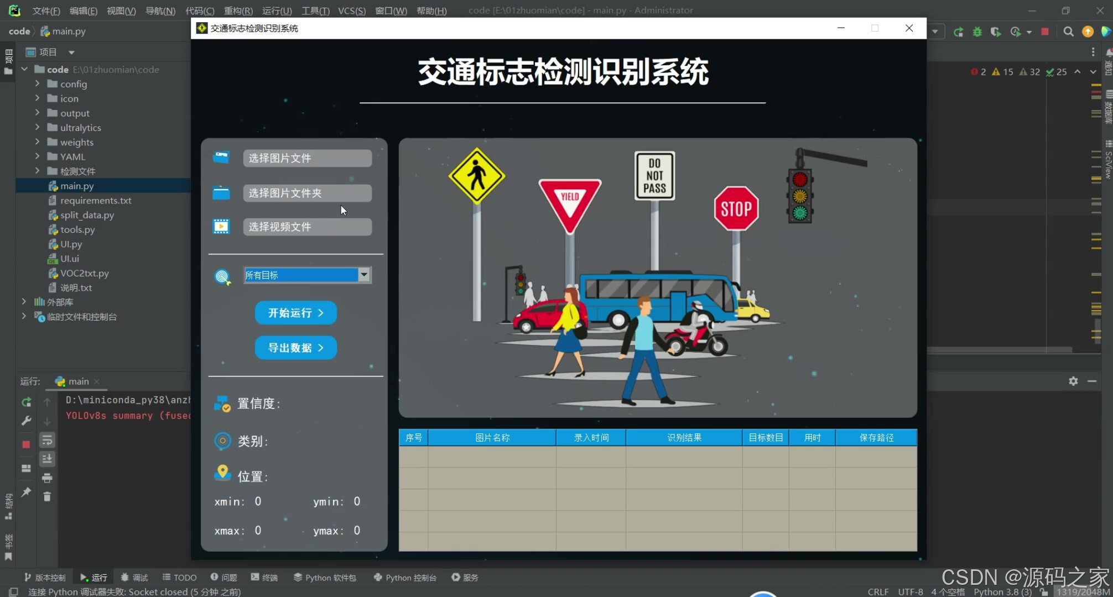Pin the Run tool window

(x=25, y=492)
